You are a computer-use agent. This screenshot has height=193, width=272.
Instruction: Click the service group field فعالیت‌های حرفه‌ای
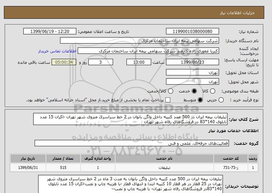(132, 143)
